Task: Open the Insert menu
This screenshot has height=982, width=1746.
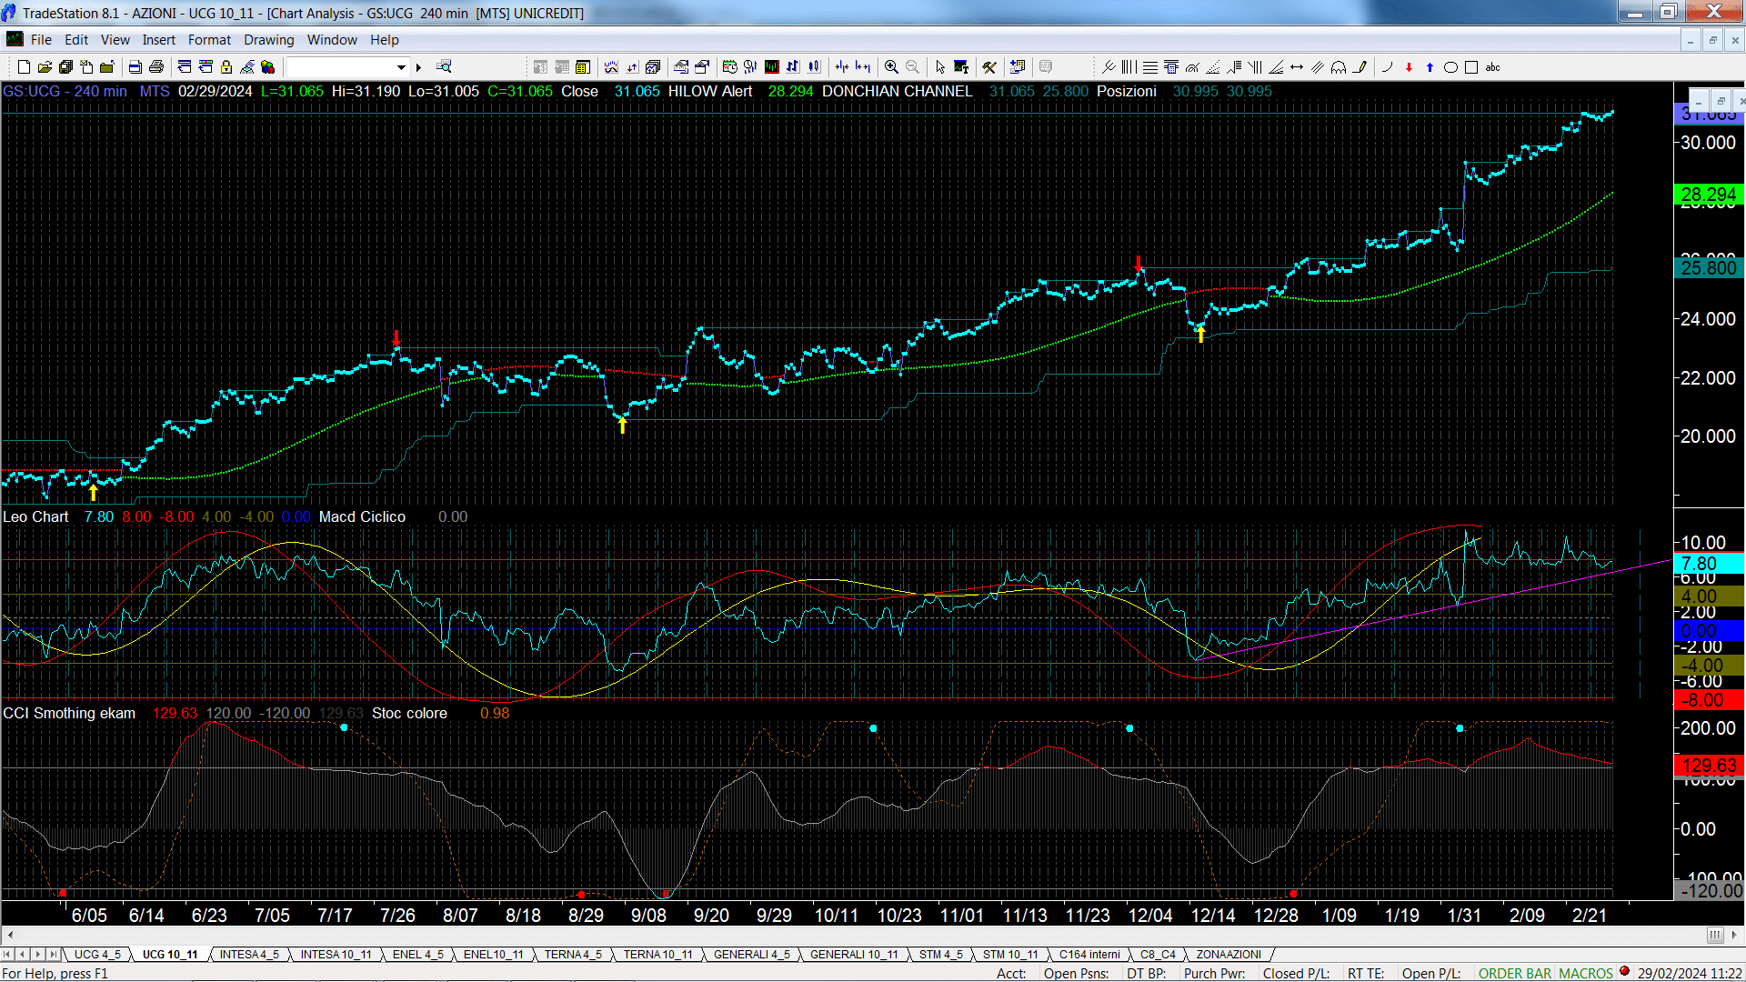Action: tap(158, 40)
